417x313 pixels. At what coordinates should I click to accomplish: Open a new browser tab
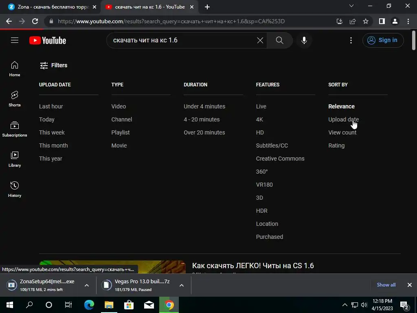click(x=207, y=7)
